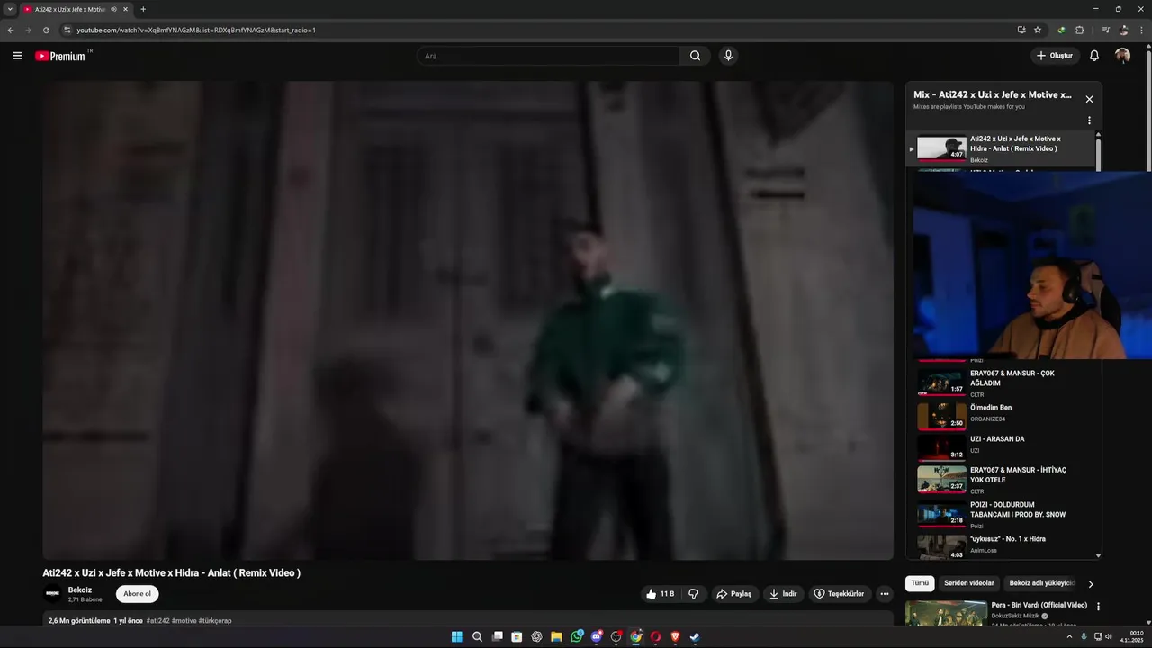Click the Ara search field
Screen dimensions: 1152x648
pos(548,56)
